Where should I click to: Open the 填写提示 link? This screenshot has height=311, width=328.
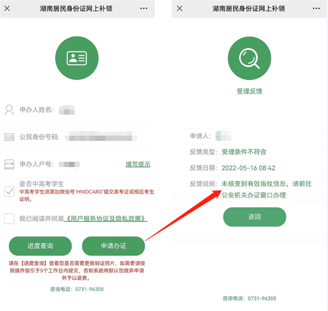tap(138, 164)
